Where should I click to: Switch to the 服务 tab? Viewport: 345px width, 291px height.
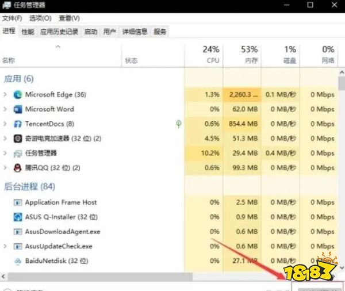coord(160,32)
